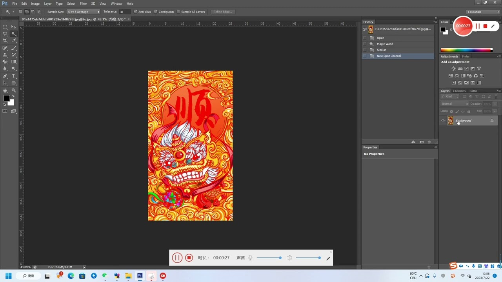Stop the recording in bottom recorder bar
Screen dimensions: 502x282
(189, 258)
